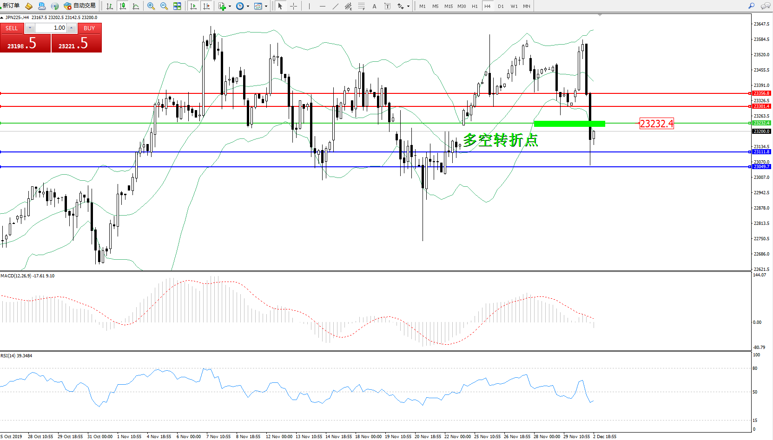Toggle candlestick chart display mode
Viewport: 773px width, 440px height.
pos(123,6)
